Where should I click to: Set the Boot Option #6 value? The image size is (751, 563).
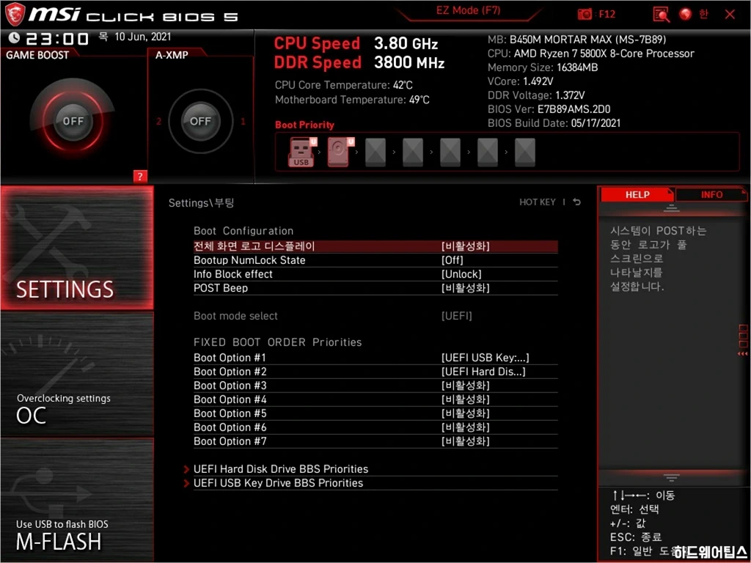click(x=466, y=427)
